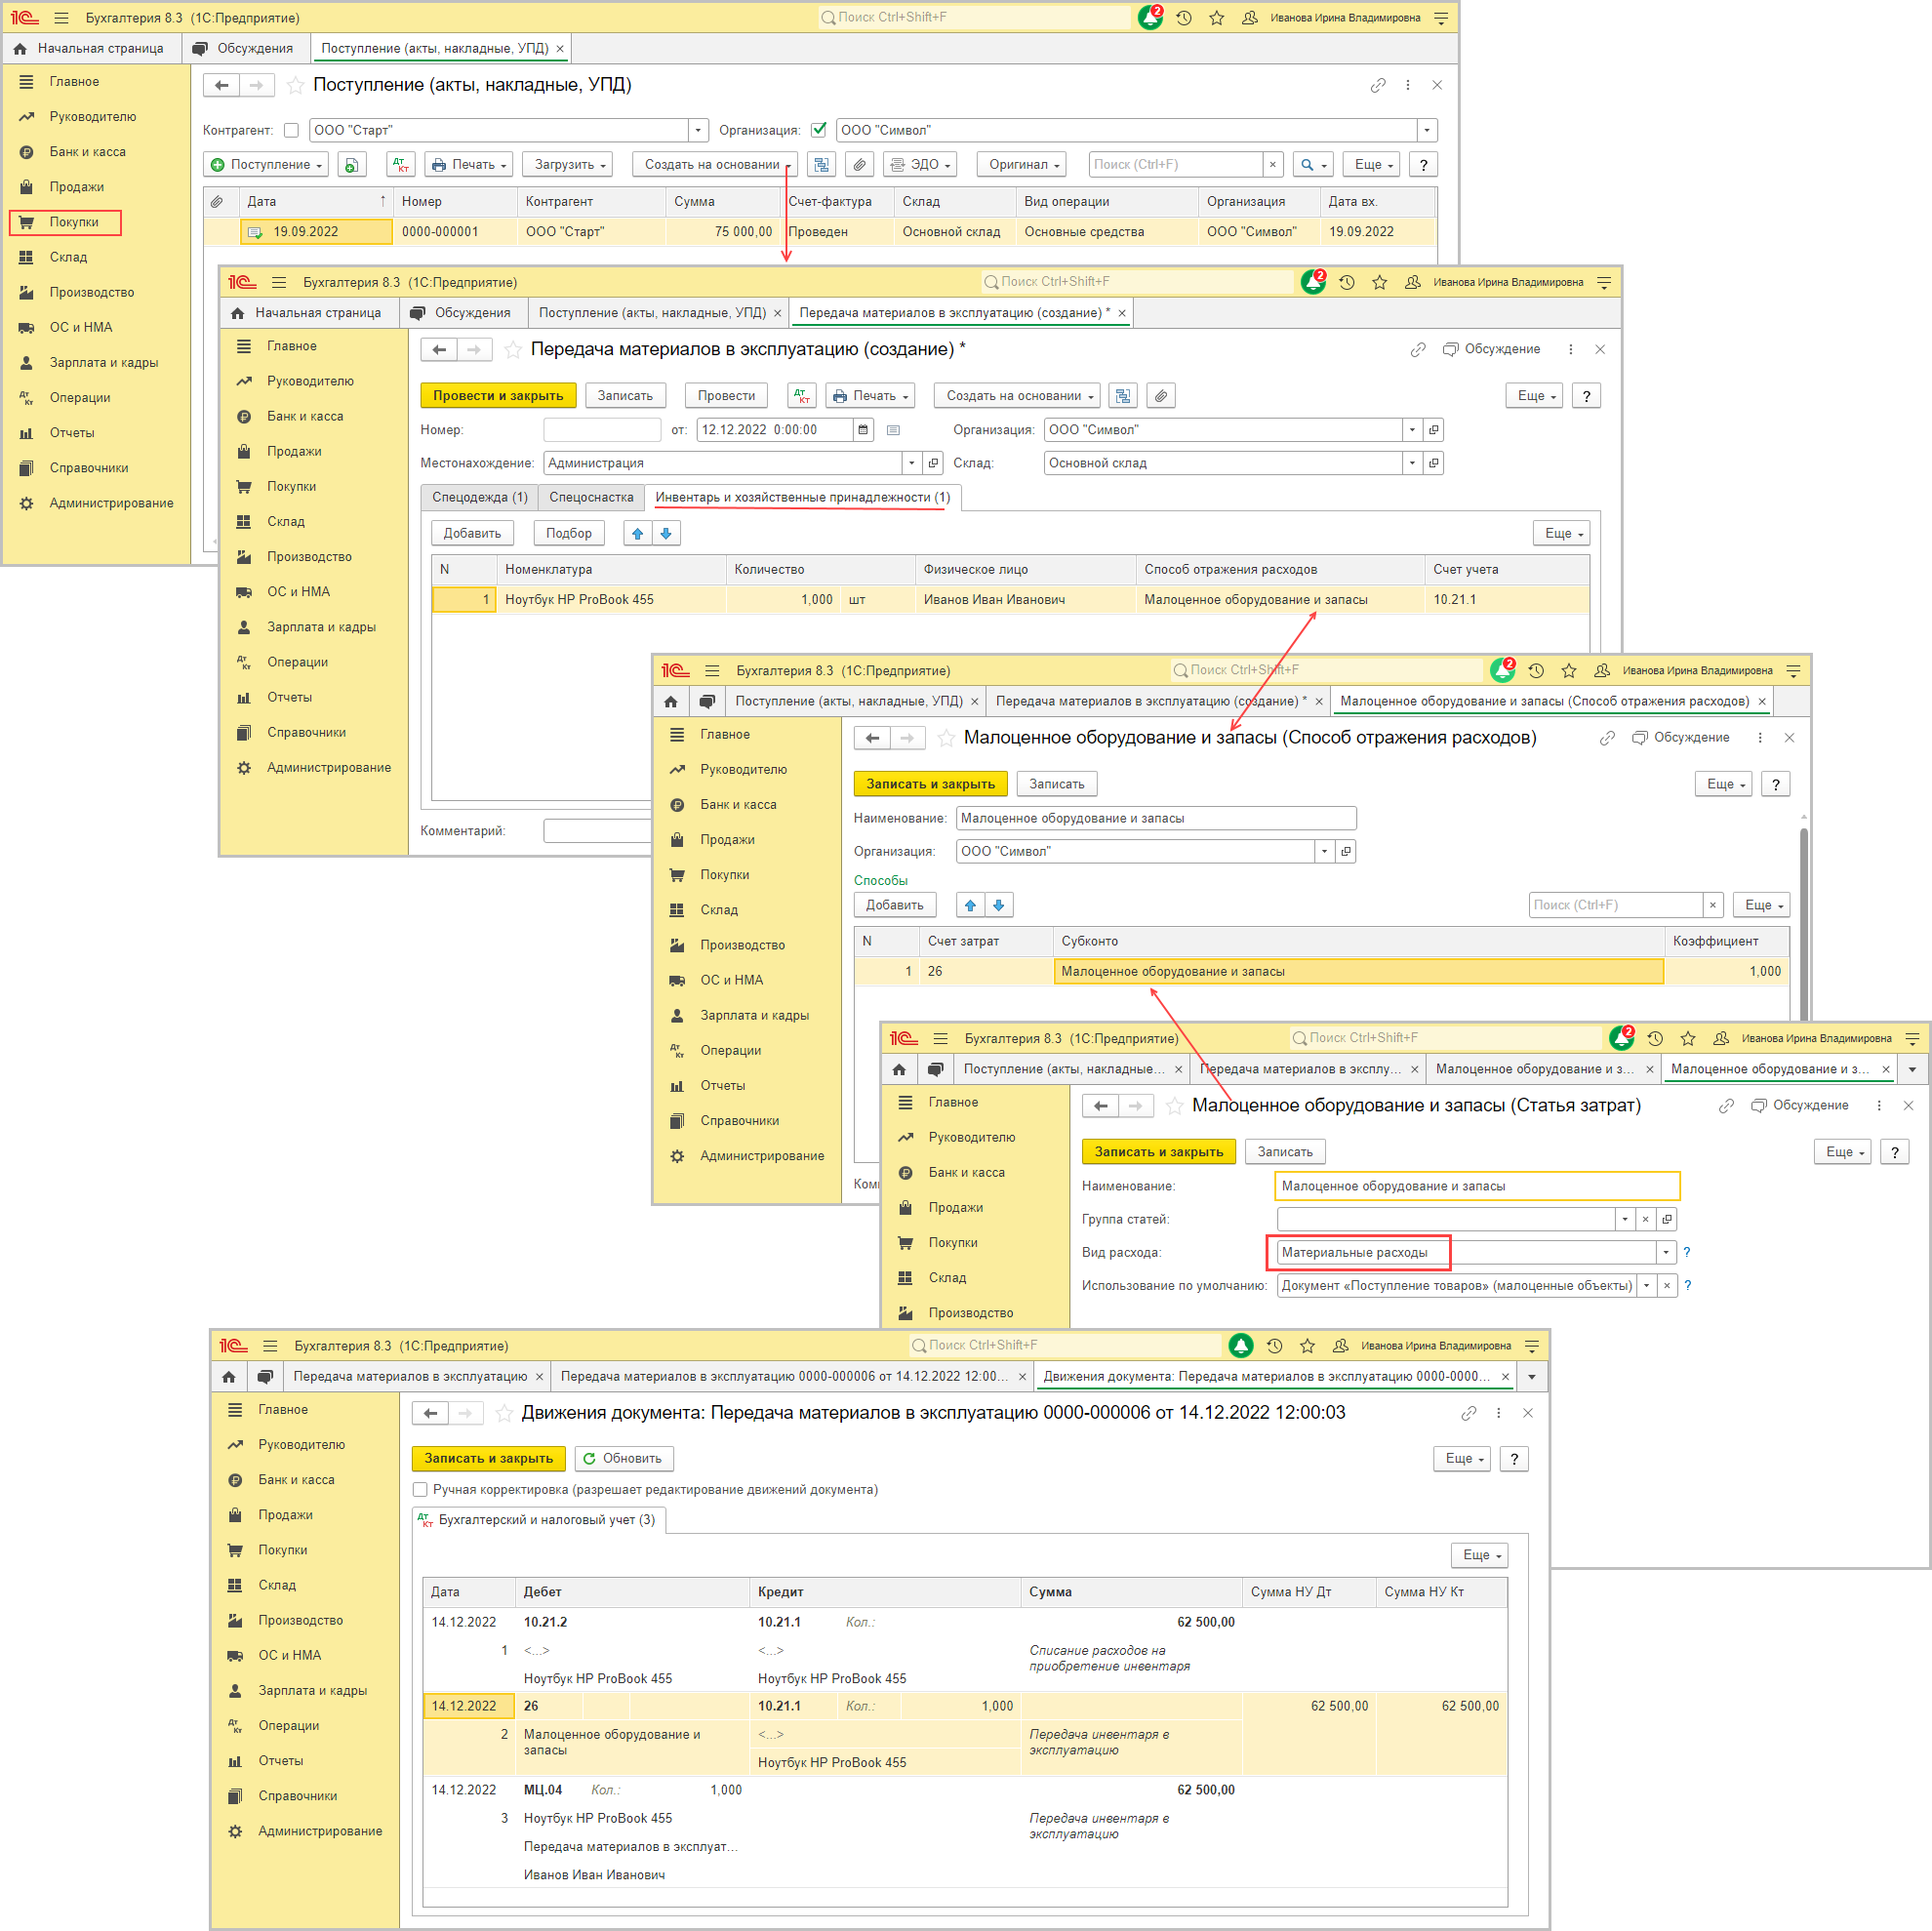Open Организация ООО Символ link in Передача материалов
This screenshot has height=1931, width=1932.
1433,430
